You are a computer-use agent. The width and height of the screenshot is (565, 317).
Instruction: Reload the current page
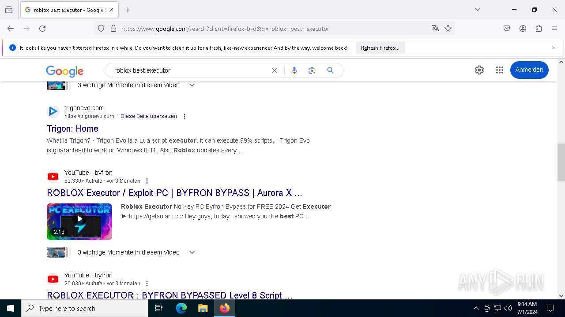pos(42,28)
